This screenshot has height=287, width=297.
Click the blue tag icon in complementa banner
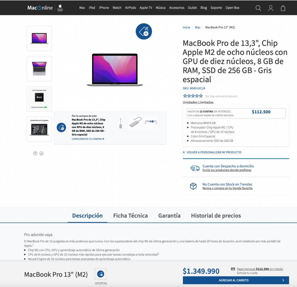click(x=61, y=127)
